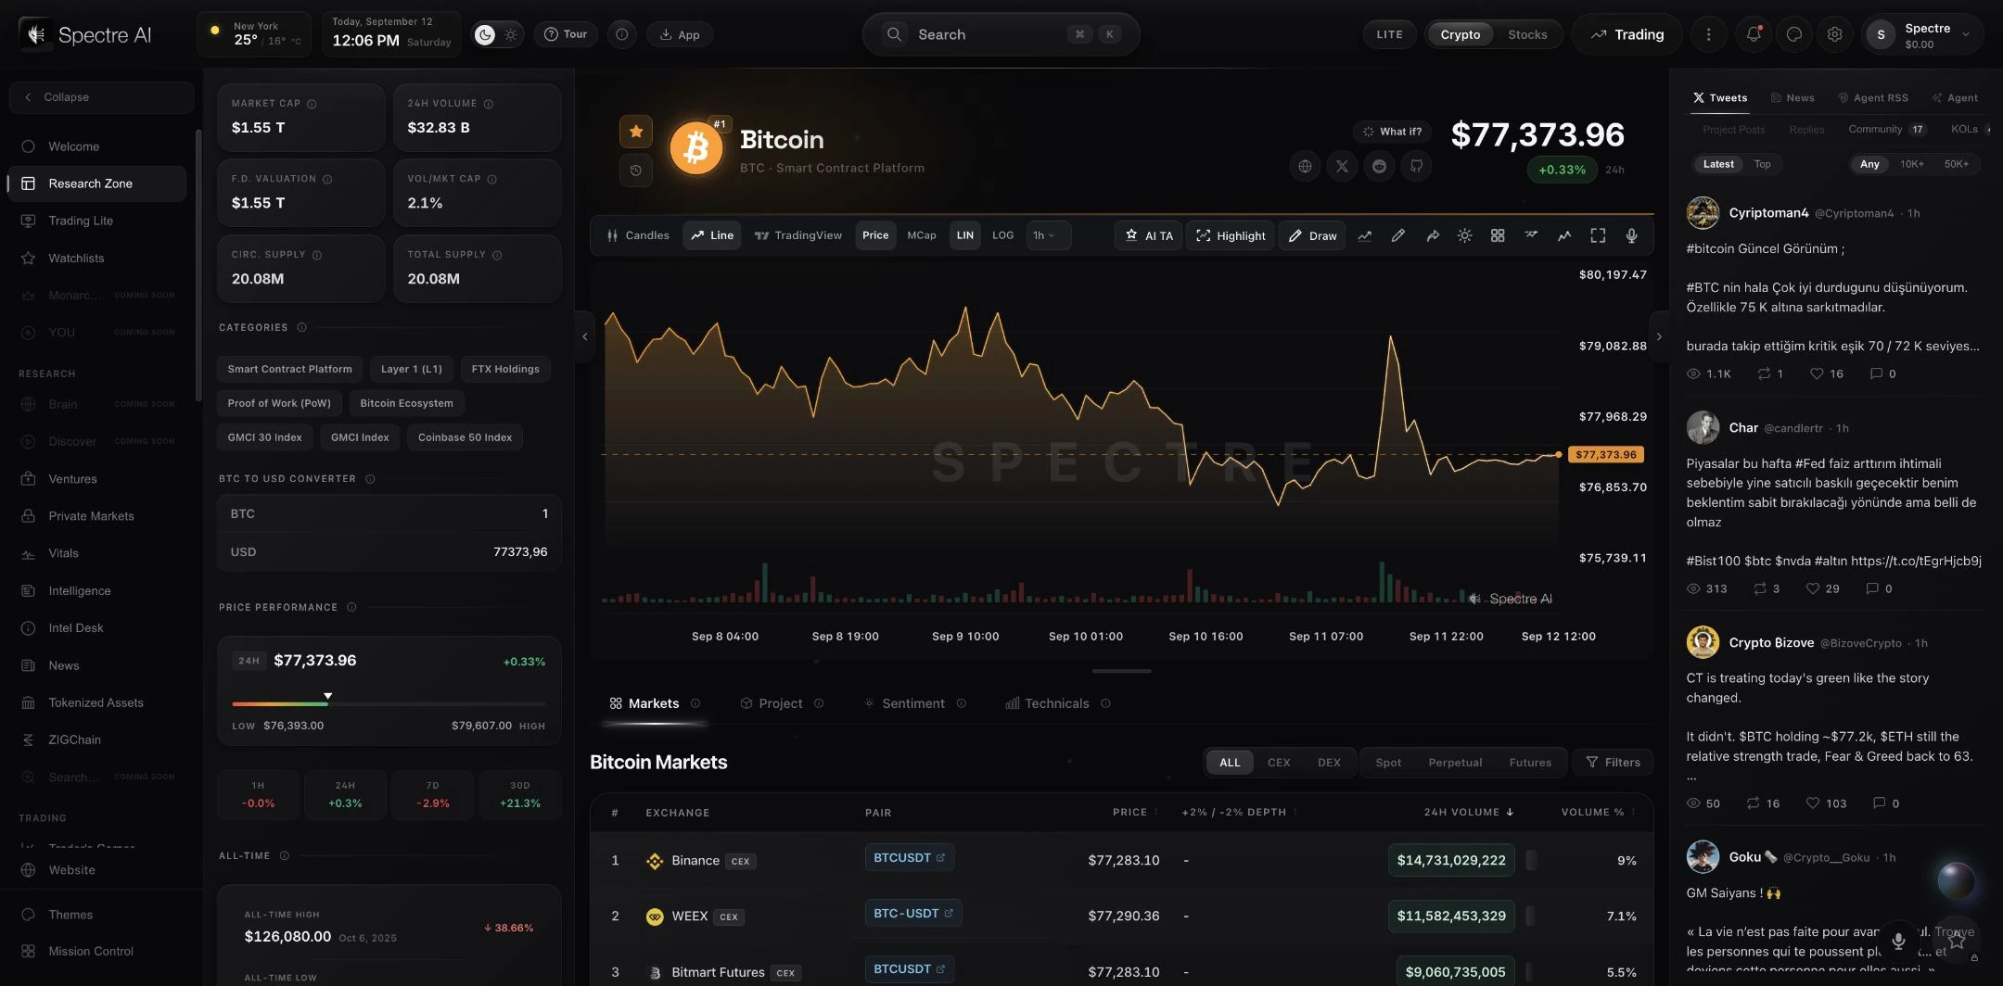Click the AI TA button

pos(1149,235)
